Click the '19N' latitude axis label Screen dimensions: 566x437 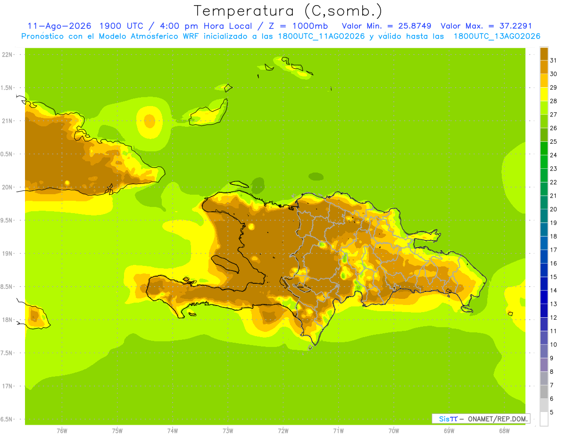pyautogui.click(x=8, y=254)
